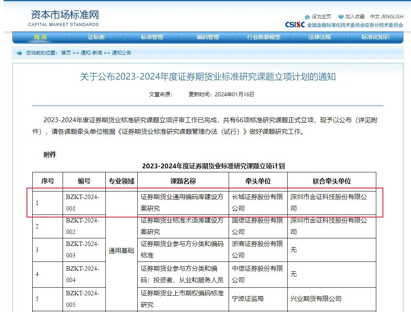Click the topic about 投资者、从业和服务人员

183,274
